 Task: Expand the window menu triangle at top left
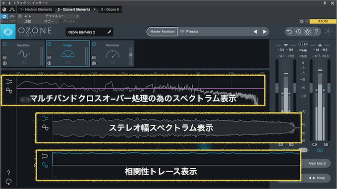(x=3, y=3)
